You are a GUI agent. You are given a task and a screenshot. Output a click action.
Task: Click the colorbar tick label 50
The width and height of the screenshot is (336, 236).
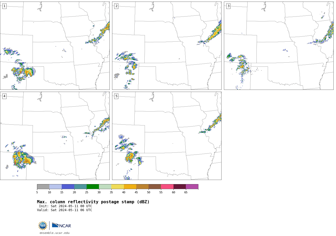tap(149, 193)
